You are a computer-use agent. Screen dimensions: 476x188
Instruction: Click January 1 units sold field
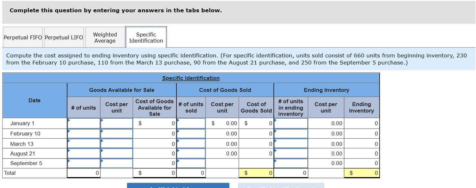(x=191, y=123)
